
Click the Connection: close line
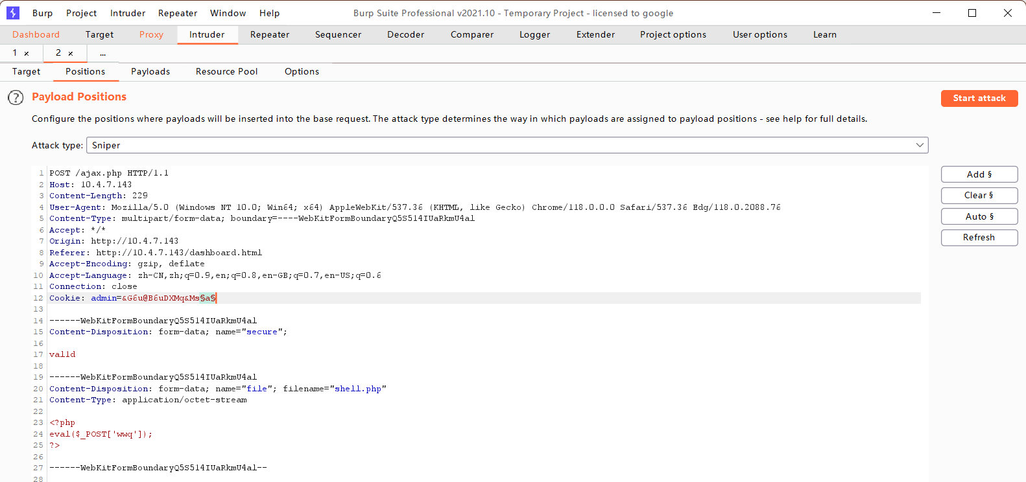(x=93, y=286)
